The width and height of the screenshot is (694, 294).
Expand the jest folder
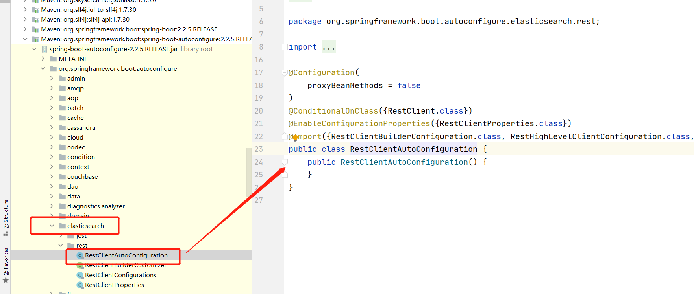pyautogui.click(x=61, y=236)
